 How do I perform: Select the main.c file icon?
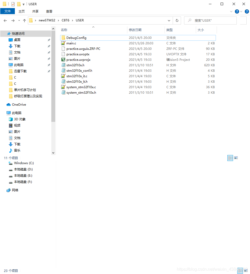pyautogui.click(x=63, y=43)
